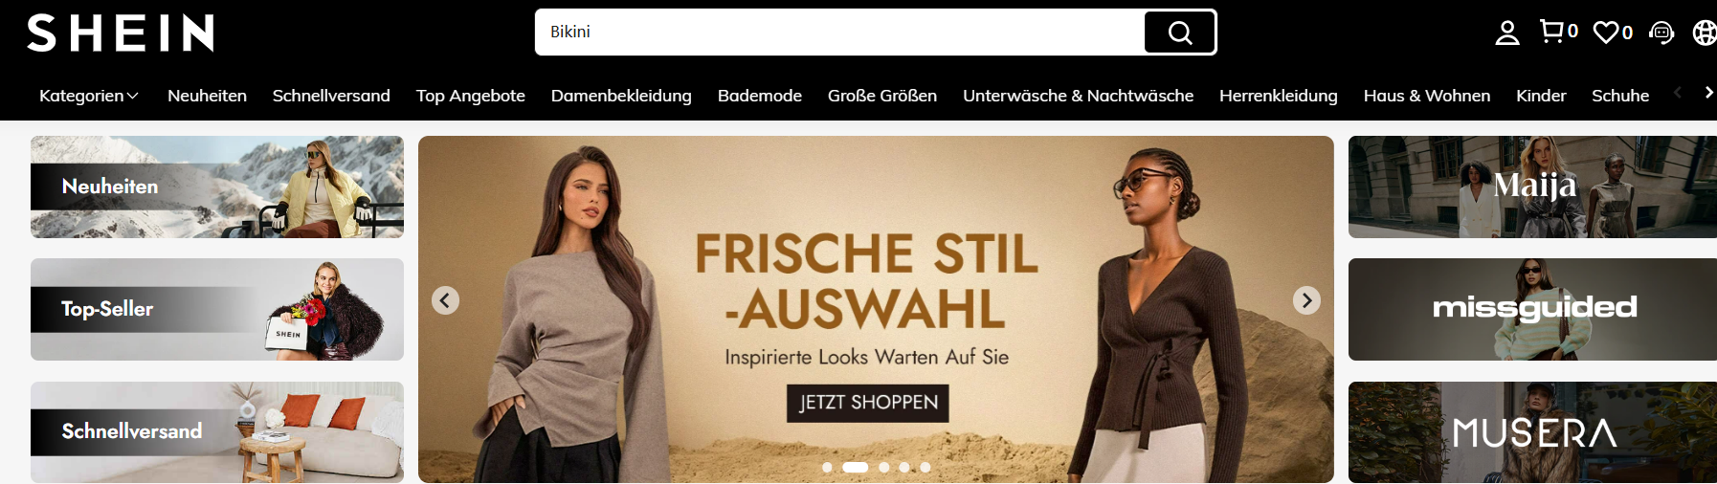Open the Herrenkleidung menu item
This screenshot has width=1717, height=484.
point(1279,96)
